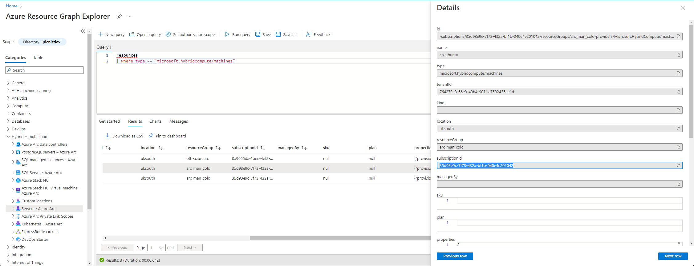The height and width of the screenshot is (266, 694).
Task: Open the Messages tab
Action: point(178,121)
